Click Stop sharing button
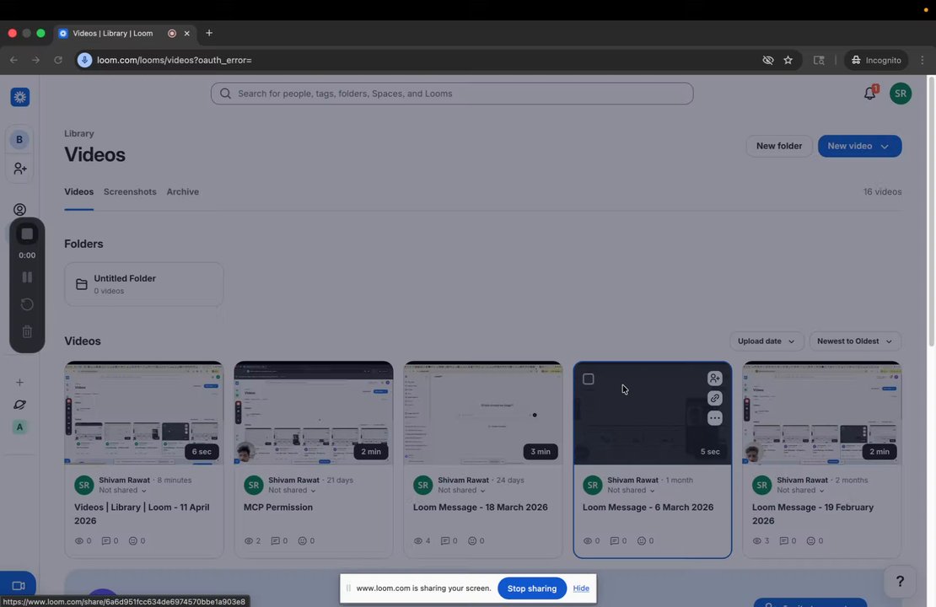 pyautogui.click(x=532, y=588)
